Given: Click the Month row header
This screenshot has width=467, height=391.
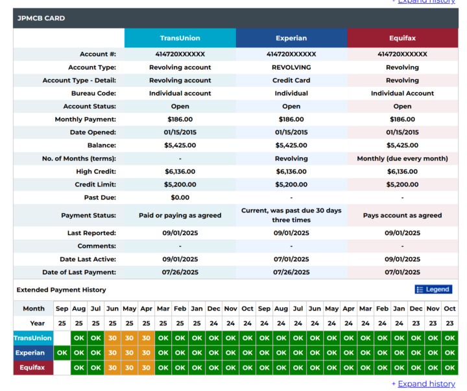Looking at the screenshot, I should [33, 309].
